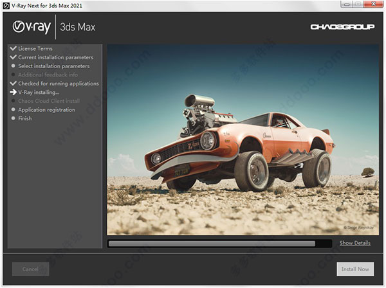The width and height of the screenshot is (386, 288).
Task: Select Current installation parameters step
Action: click(x=55, y=57)
